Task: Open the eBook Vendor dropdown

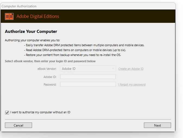Action: tap(88, 68)
